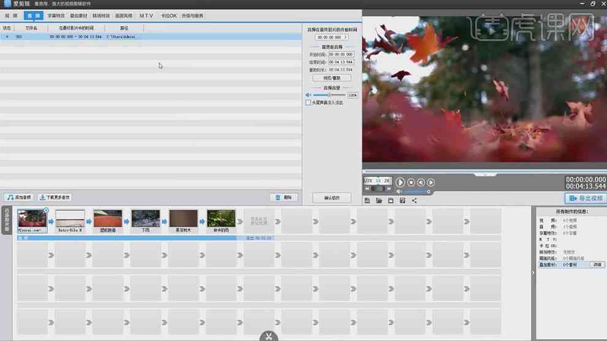Select audio row 001 in the list

coord(151,37)
